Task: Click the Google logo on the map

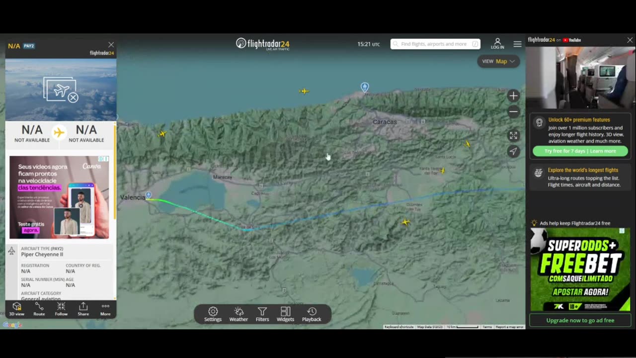Action: 12,325
